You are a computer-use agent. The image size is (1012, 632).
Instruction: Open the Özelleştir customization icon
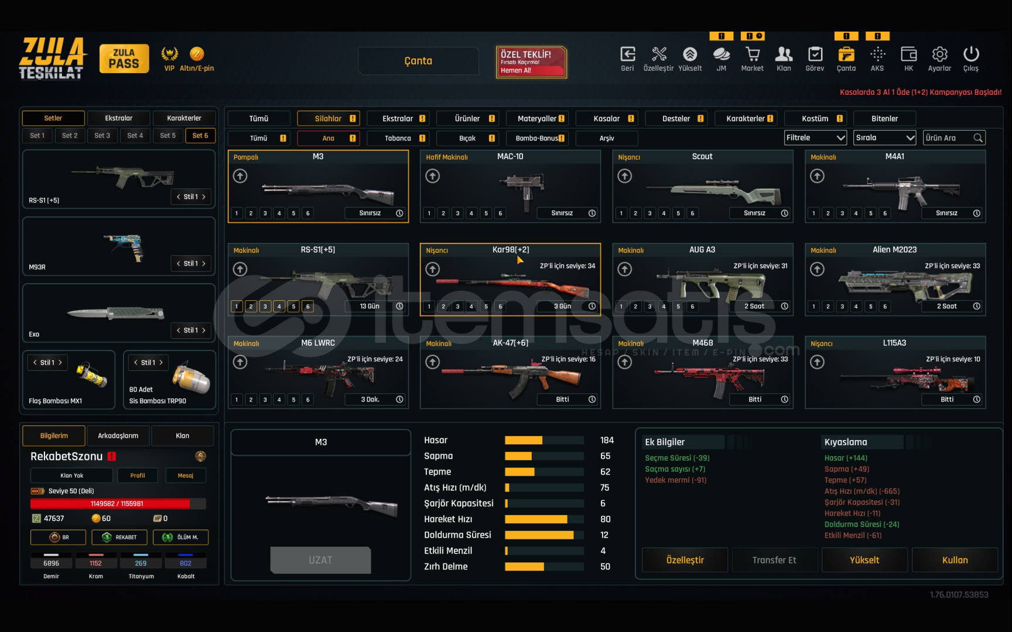[659, 54]
